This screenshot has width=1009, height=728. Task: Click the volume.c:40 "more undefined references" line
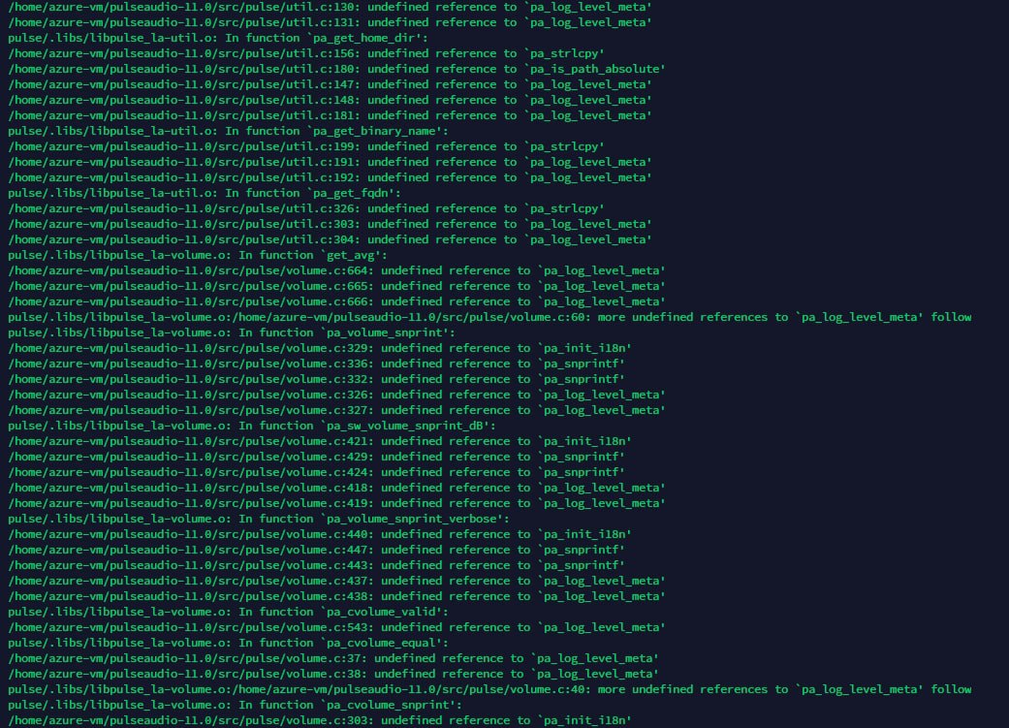(489, 688)
